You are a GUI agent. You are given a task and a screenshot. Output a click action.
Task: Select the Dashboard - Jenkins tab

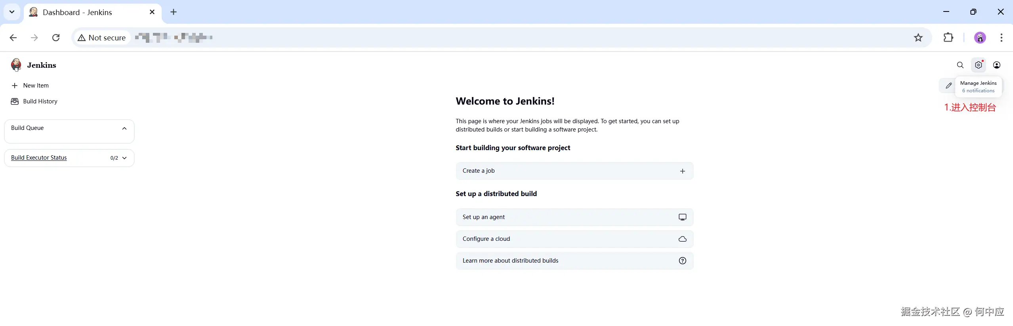(93, 12)
